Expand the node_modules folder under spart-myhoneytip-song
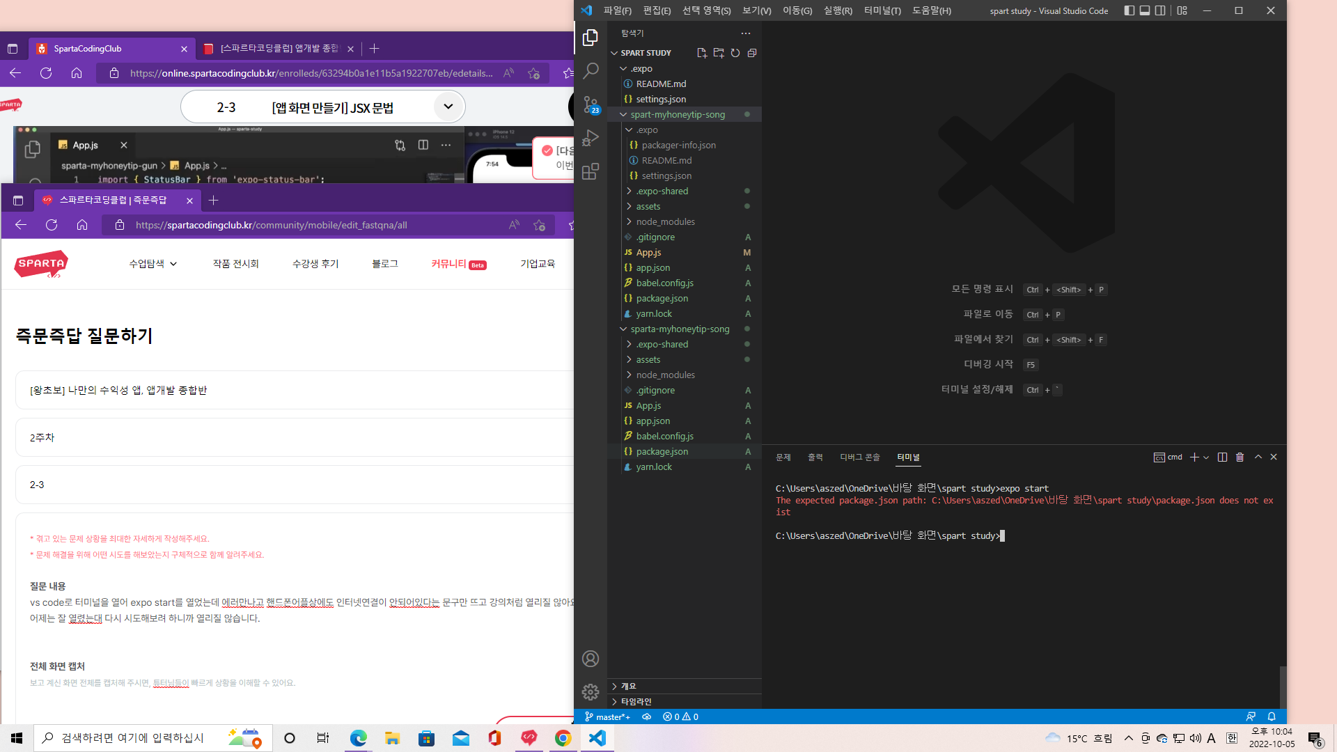Viewport: 1337px width, 752px height. [665, 221]
